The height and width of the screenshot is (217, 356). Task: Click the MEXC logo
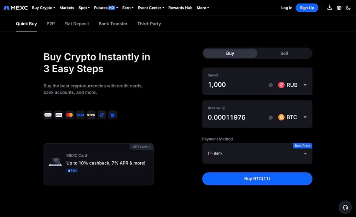click(x=16, y=8)
